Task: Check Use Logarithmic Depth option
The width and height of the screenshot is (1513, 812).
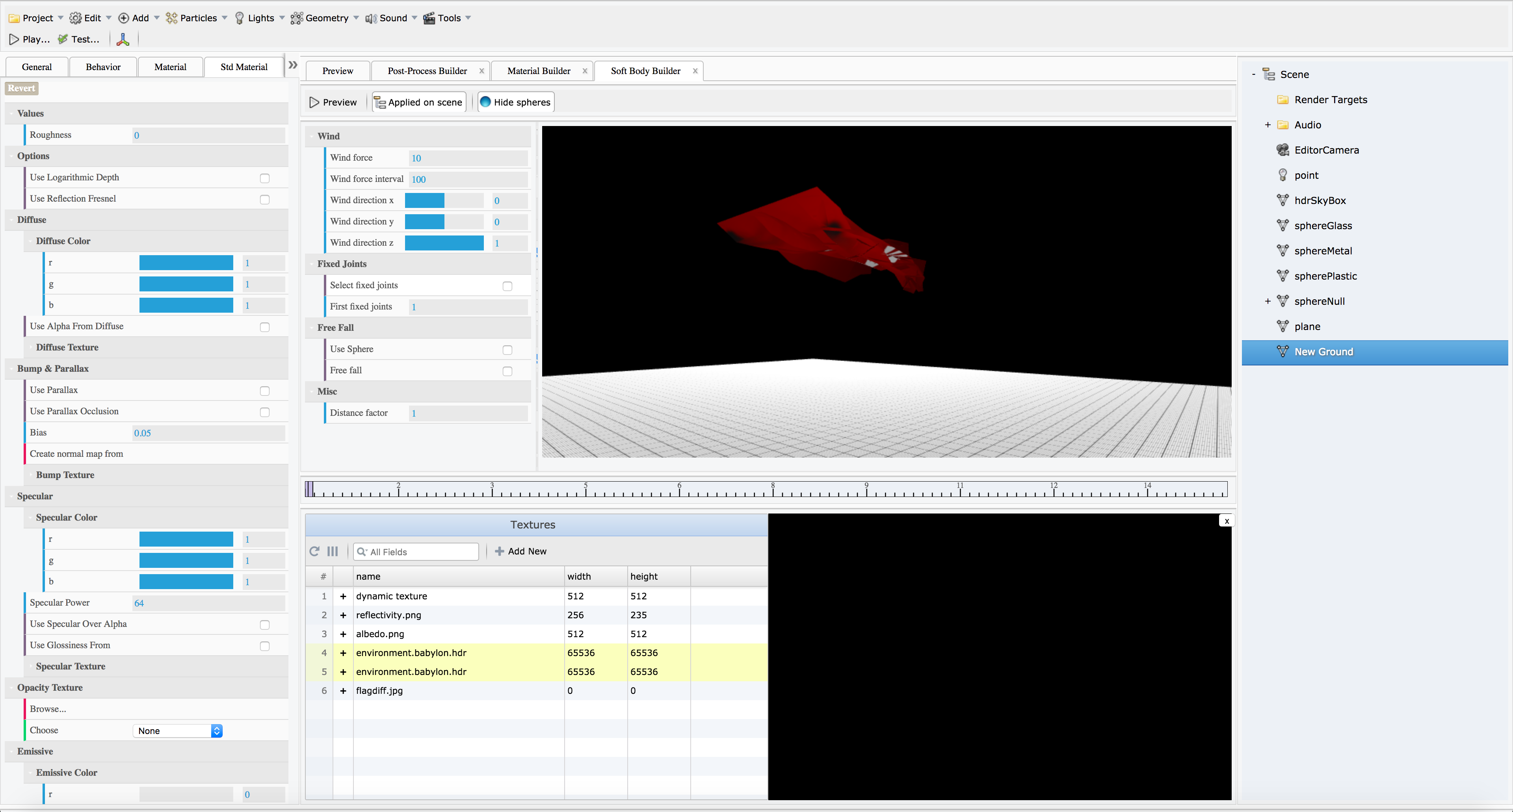Action: 265,178
